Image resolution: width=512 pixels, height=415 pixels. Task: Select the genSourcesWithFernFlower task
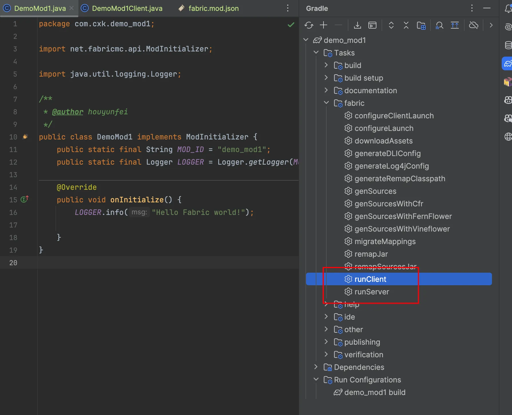[403, 216]
